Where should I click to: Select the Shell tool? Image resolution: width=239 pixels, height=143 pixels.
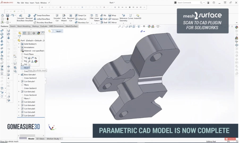point(104,23)
